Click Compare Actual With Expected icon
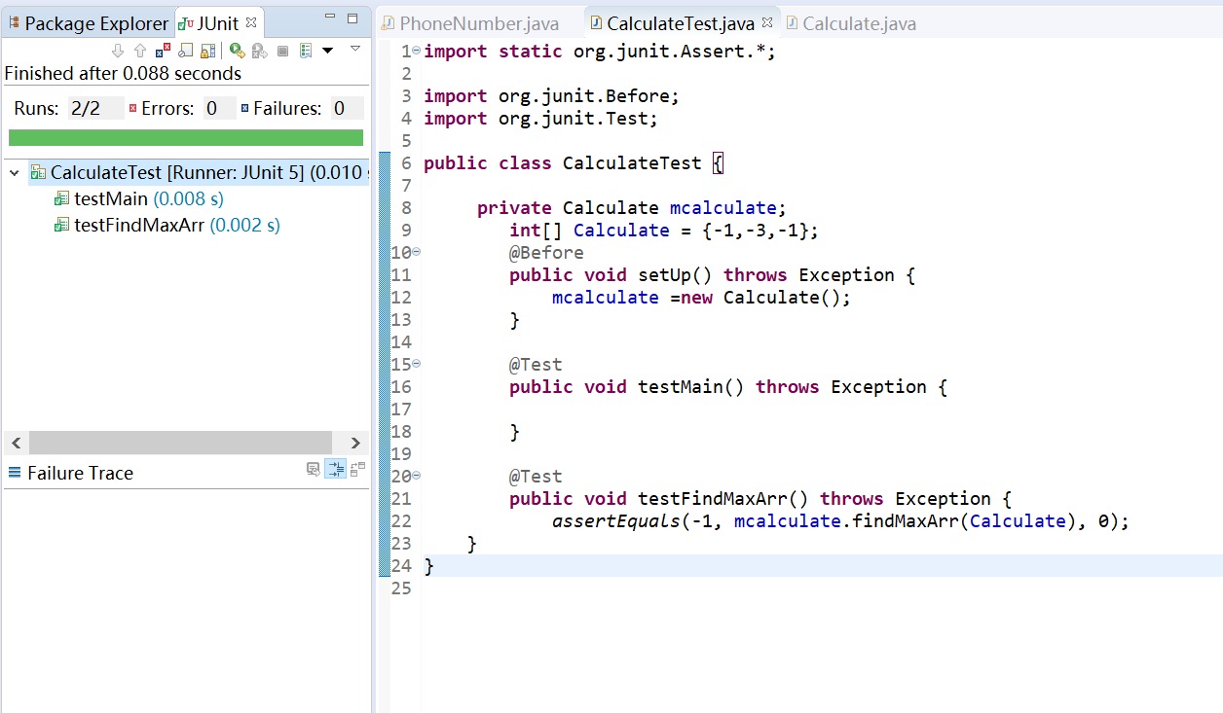 click(x=357, y=469)
